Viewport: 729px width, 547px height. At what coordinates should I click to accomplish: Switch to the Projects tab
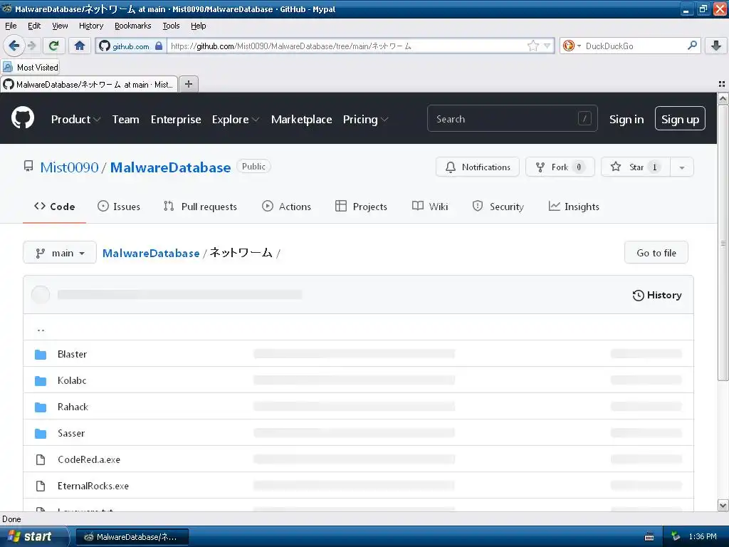361,207
